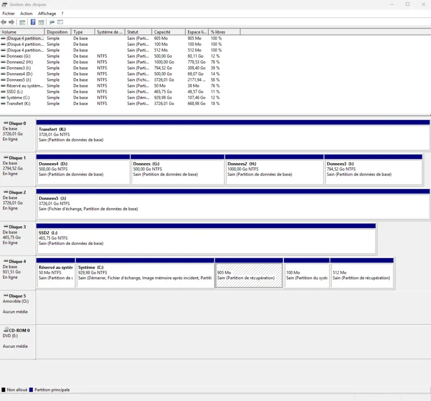The height and width of the screenshot is (401, 431).
Task: Open the ? help menu
Action: 62,13
